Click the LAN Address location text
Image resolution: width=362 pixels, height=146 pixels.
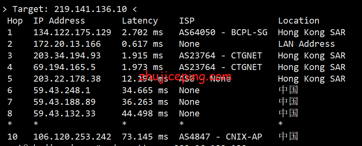306,44
